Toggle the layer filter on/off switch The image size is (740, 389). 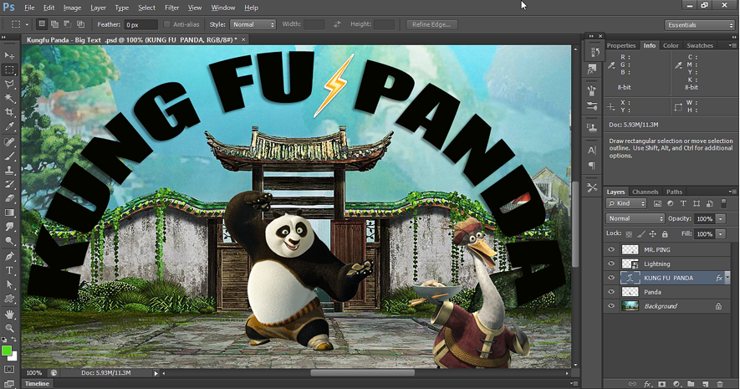pyautogui.click(x=724, y=203)
